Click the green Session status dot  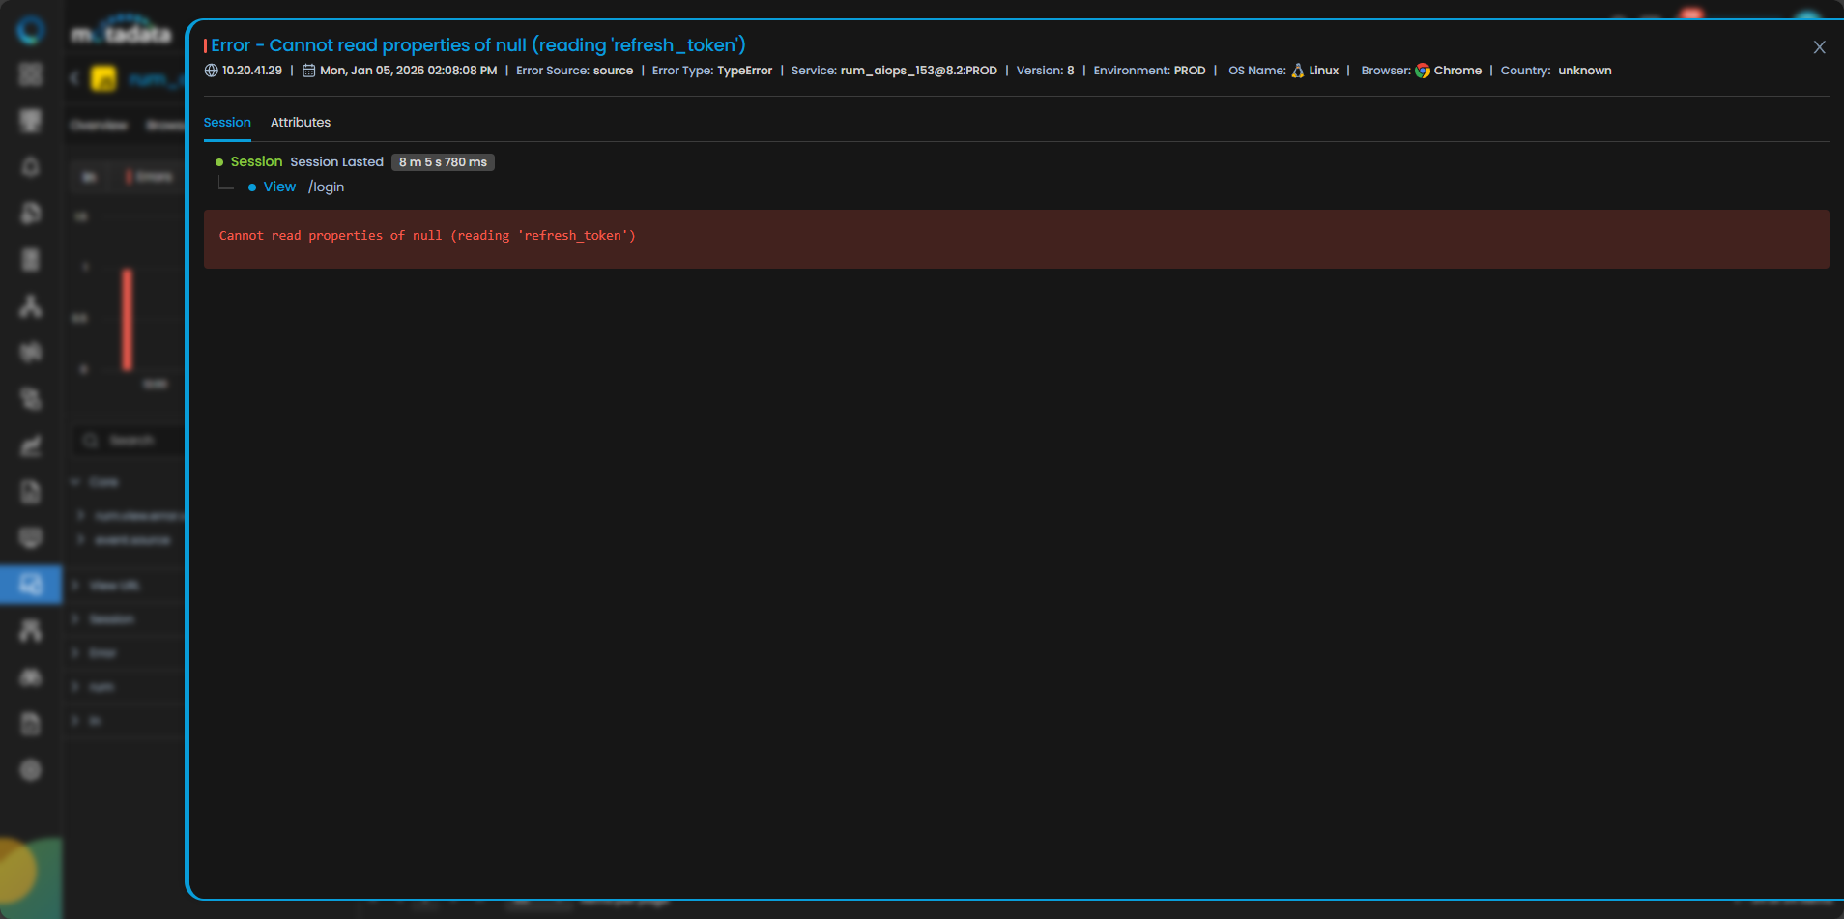(x=219, y=162)
